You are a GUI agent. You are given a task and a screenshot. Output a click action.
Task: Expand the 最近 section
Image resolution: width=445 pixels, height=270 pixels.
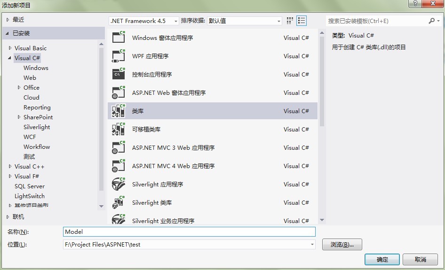8,20
